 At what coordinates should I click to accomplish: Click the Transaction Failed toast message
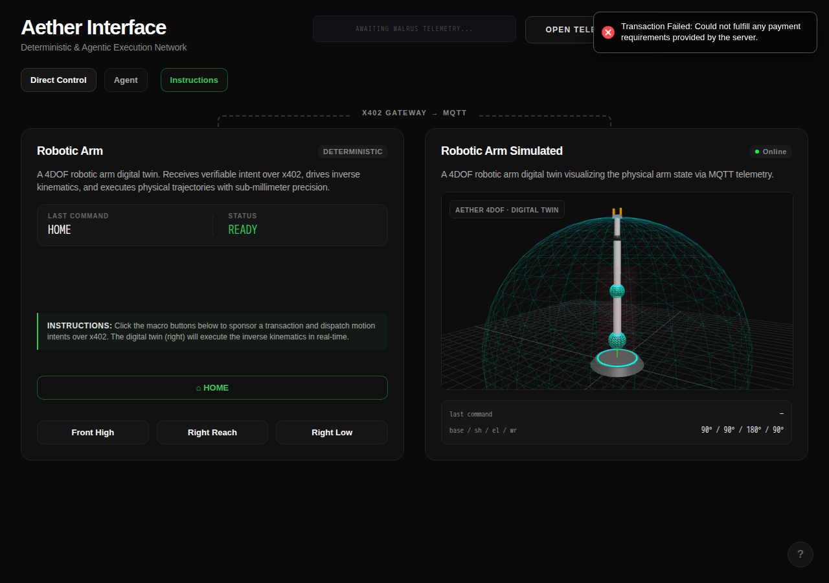pyautogui.click(x=705, y=32)
